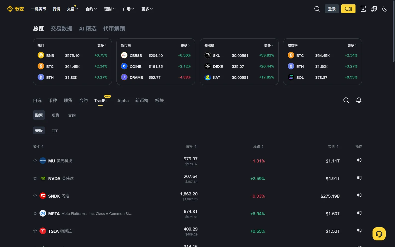Open the search icon in the top navigation bar
Image resolution: width=395 pixels, height=247 pixels.
pyautogui.click(x=317, y=9)
